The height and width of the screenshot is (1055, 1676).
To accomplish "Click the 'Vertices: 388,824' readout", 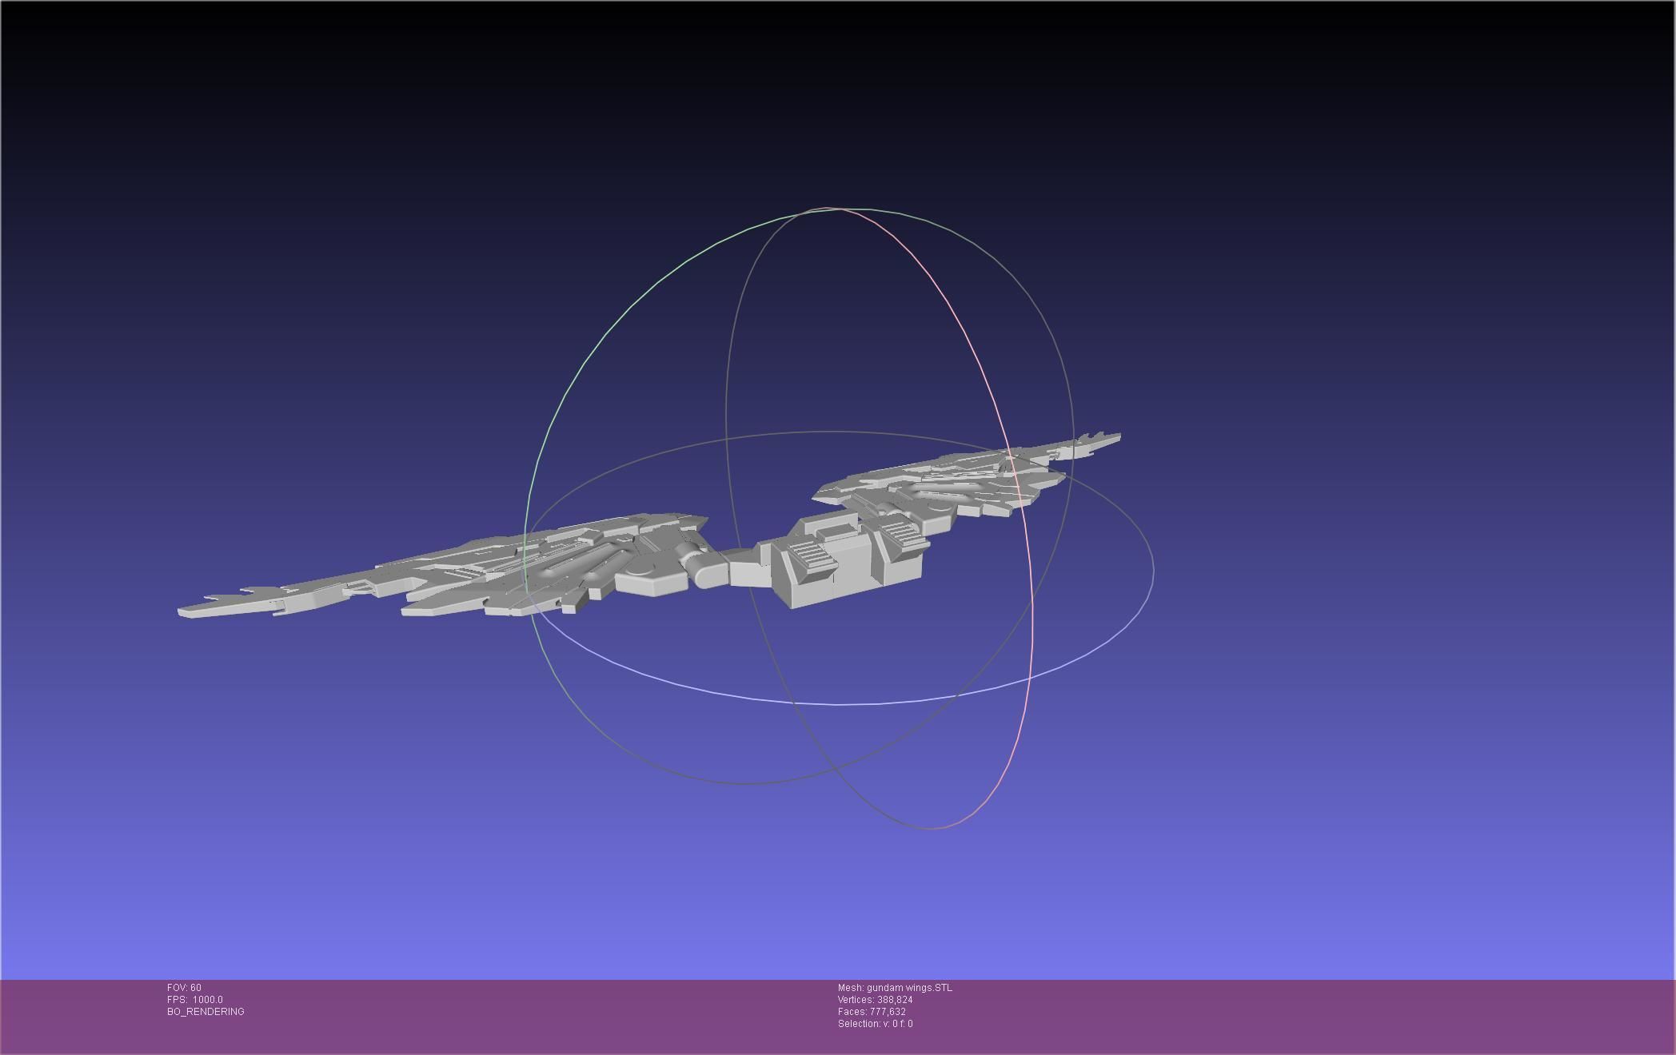I will pos(875,1000).
